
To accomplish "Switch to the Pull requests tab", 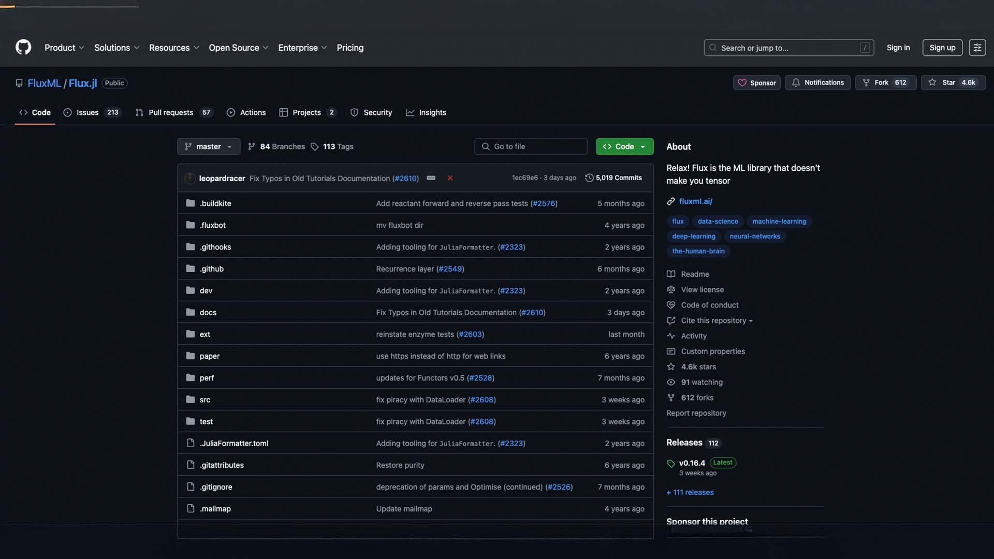I will click(173, 113).
